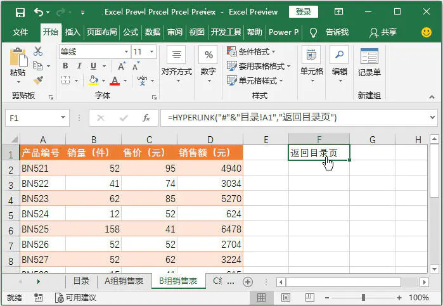
Task: Click the Increase Font Size icon
Action: coord(122,66)
